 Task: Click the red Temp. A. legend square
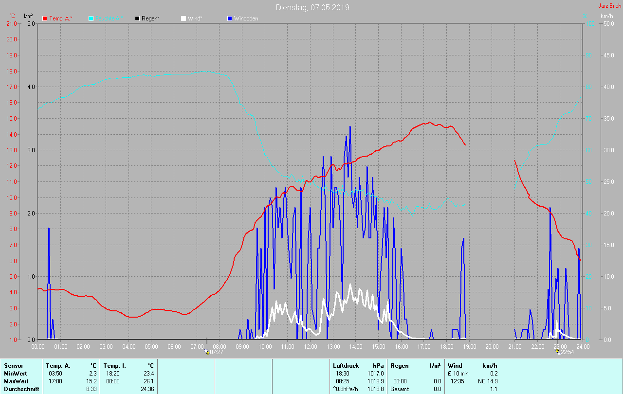click(45, 18)
